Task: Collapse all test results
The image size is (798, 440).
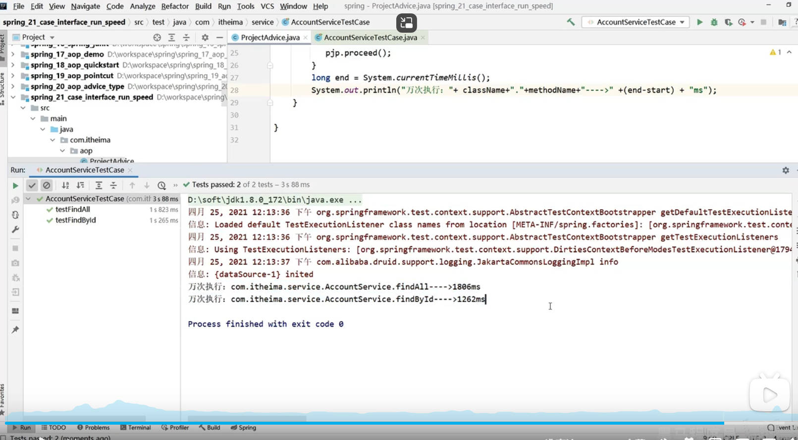Action: pyautogui.click(x=113, y=185)
